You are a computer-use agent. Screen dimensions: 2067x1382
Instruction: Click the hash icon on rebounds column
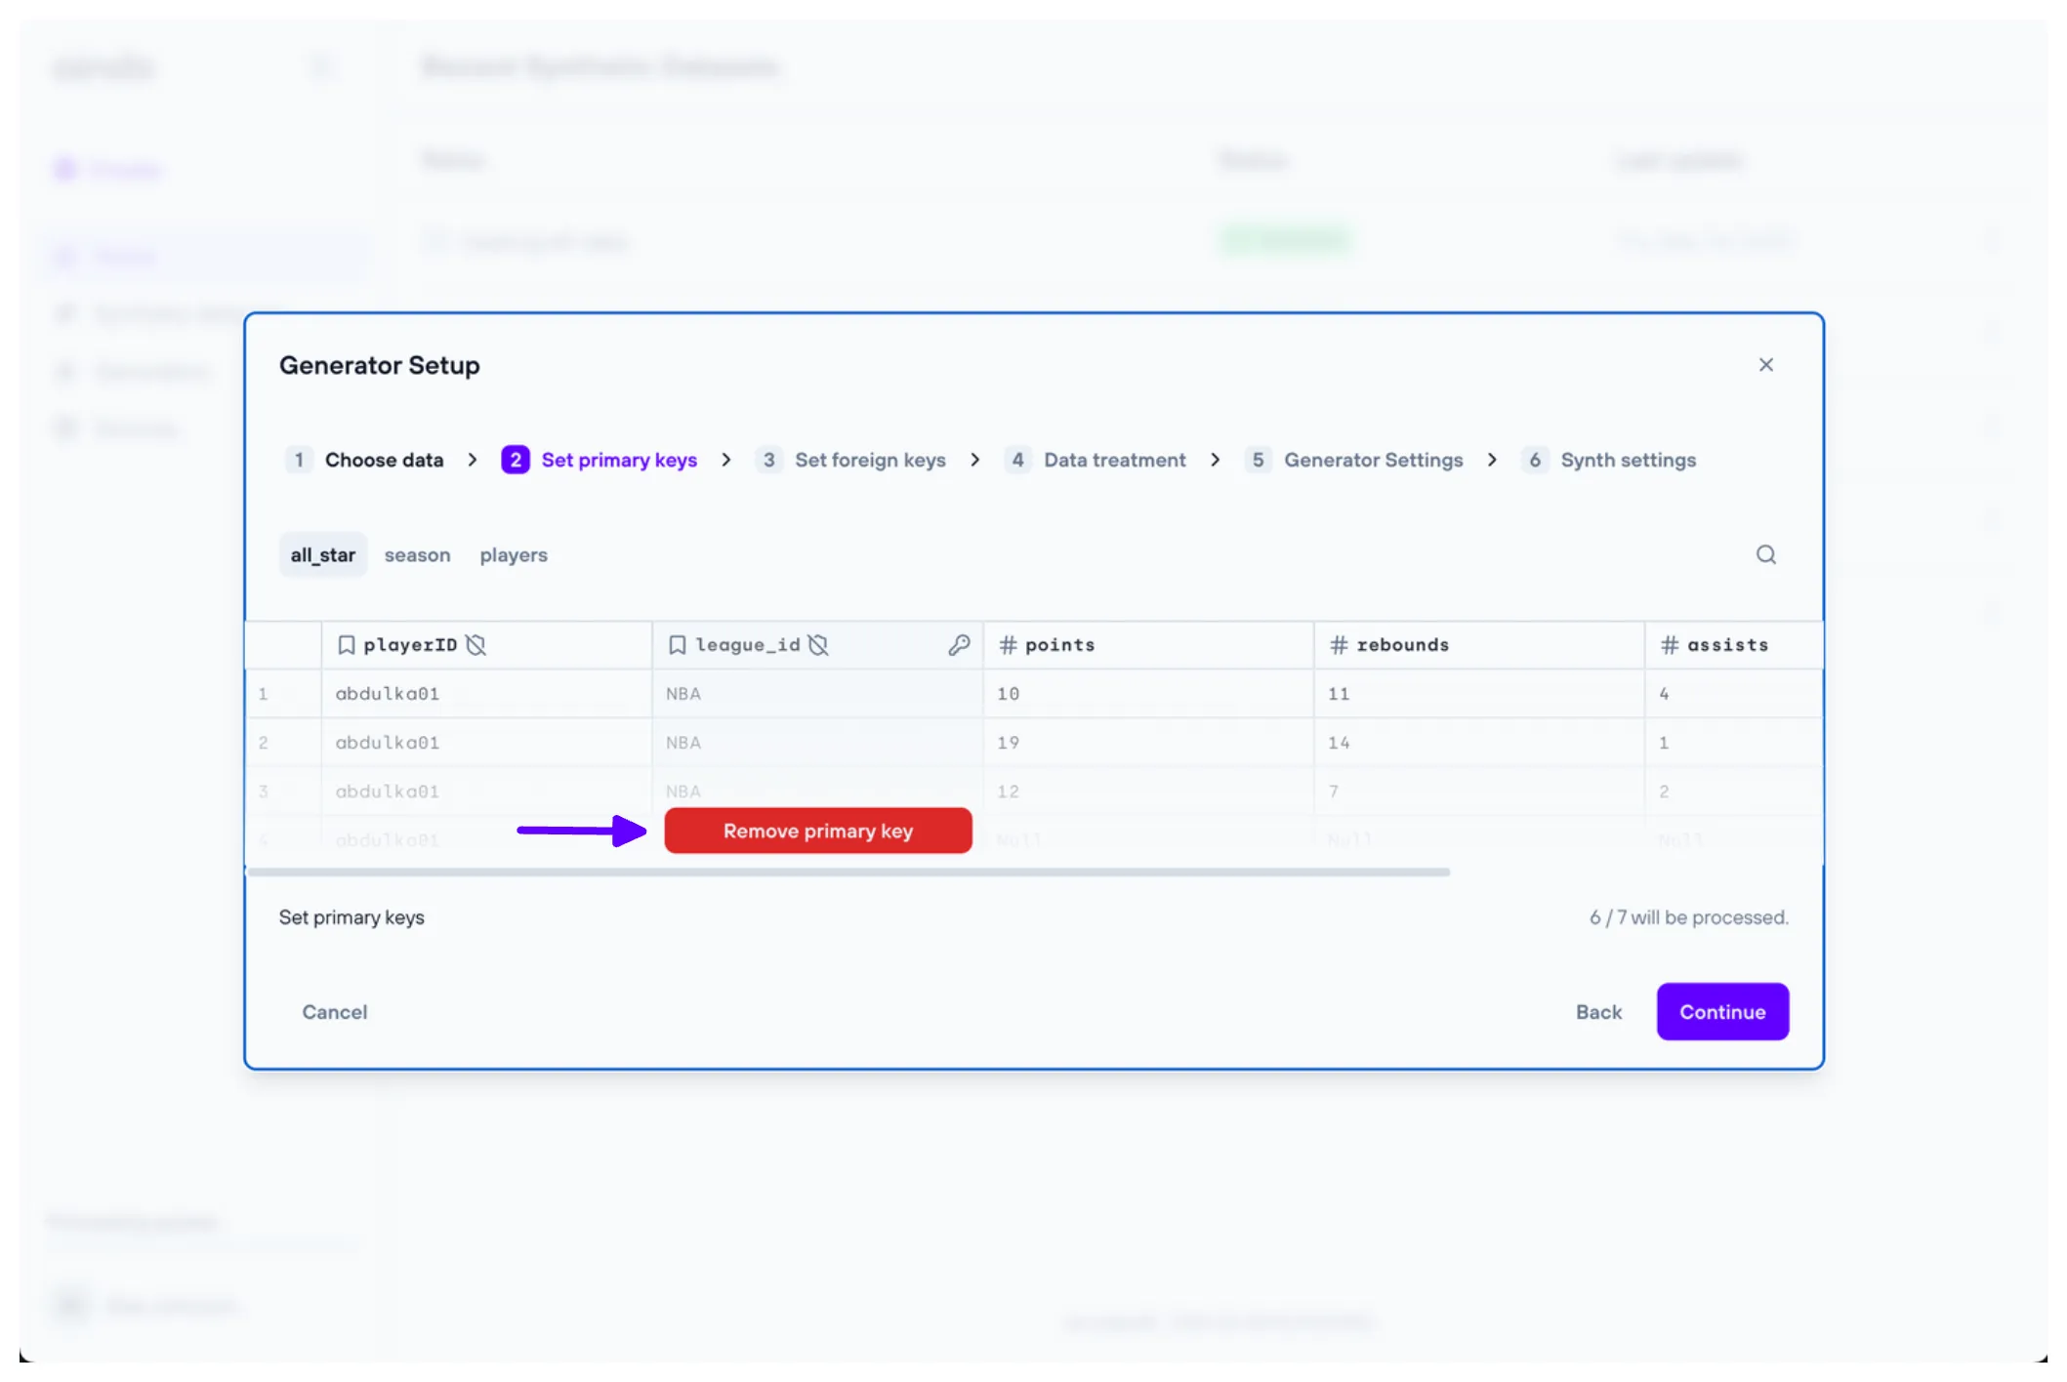[x=1339, y=645]
